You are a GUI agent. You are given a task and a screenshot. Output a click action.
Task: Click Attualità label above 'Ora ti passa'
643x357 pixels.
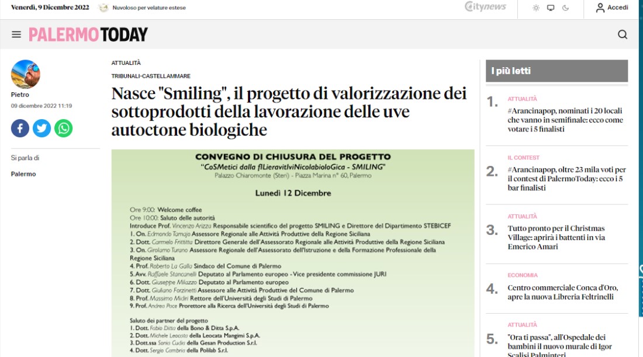(522, 325)
